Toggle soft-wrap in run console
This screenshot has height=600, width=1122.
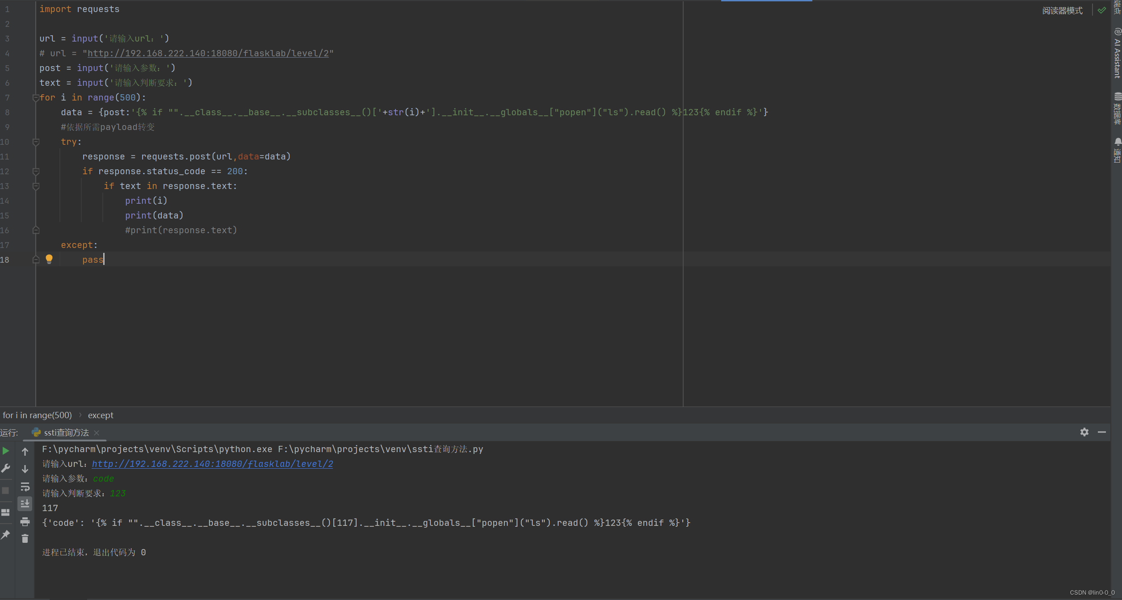[25, 487]
